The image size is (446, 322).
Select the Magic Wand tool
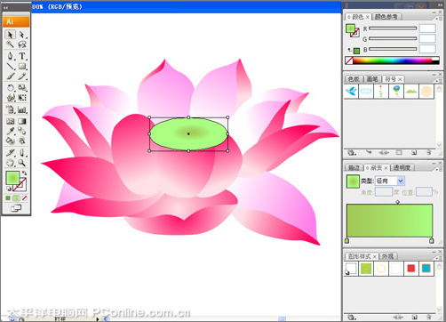click(x=10, y=44)
